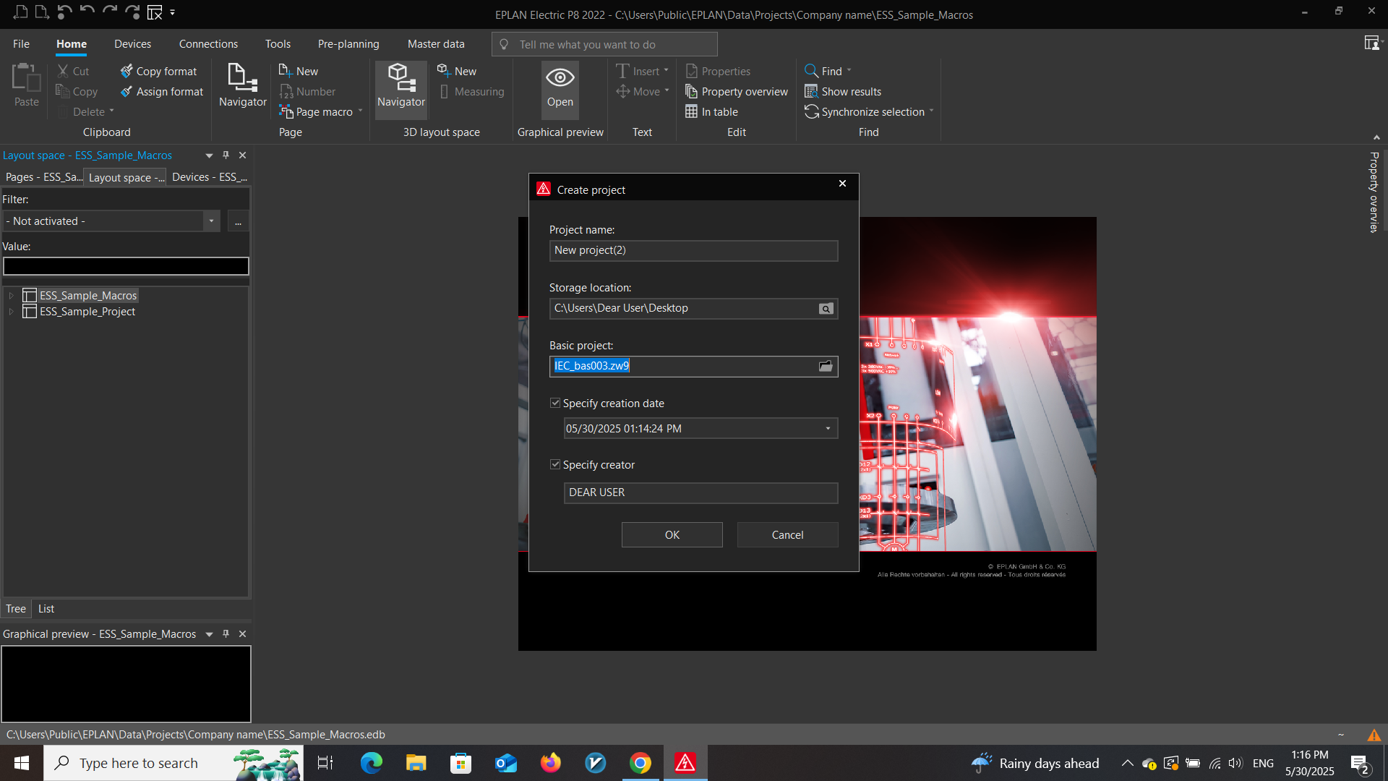The image size is (1388, 781).
Task: Open File Explorer from taskbar
Action: tap(416, 763)
